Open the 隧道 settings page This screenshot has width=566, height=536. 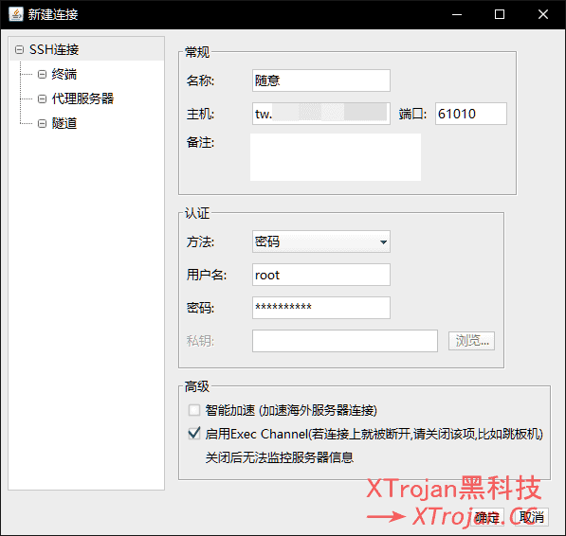(64, 124)
